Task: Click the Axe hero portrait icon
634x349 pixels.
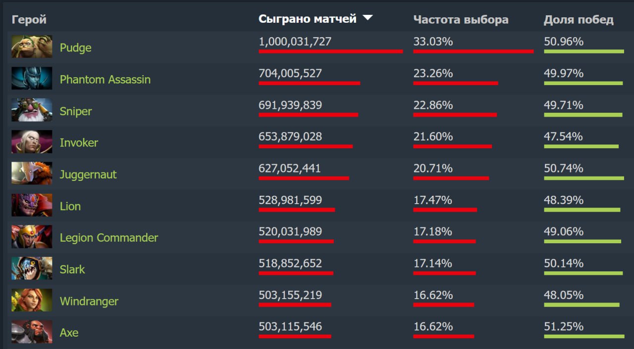Action: (x=32, y=332)
